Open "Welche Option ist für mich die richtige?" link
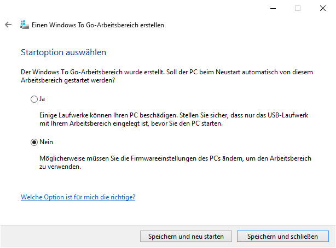 point(78,197)
